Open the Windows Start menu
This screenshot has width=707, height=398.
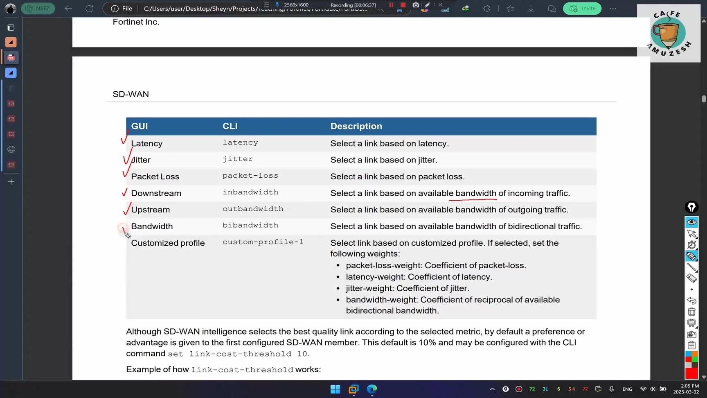335,389
